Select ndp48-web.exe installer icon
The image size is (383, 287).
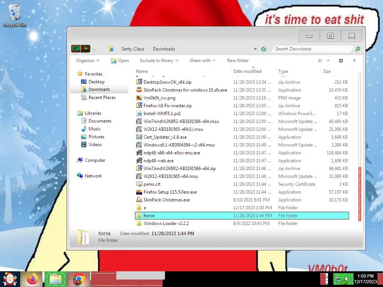coord(139,161)
